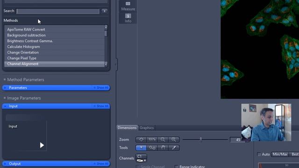Screen dimensions: 299x168
Task: Click Show All on Input bar
Action: tap(101, 106)
